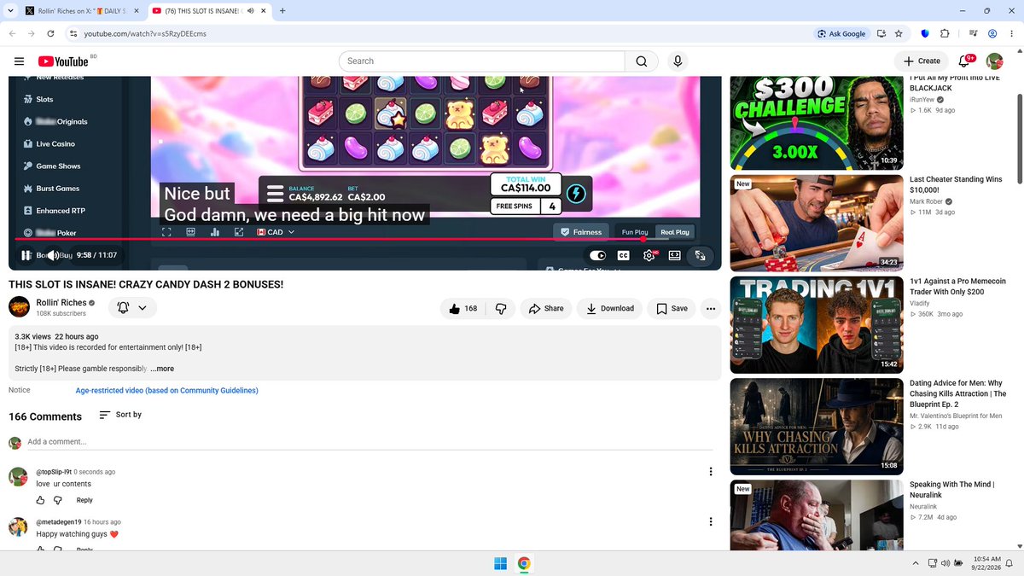Open the Rollin' Riches channel avatar

[x=20, y=307]
